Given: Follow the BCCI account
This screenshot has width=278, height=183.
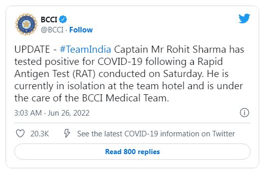Looking at the screenshot, I should 81,30.
